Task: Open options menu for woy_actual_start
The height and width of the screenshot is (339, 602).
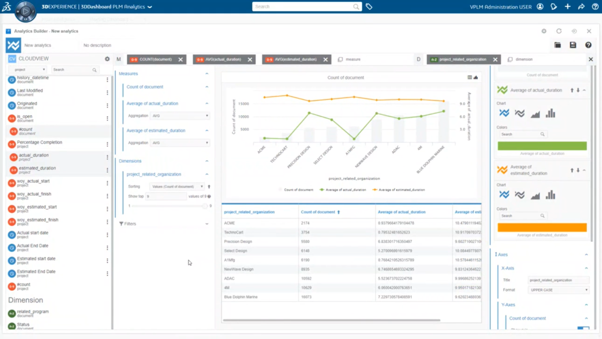Action: pos(107,183)
